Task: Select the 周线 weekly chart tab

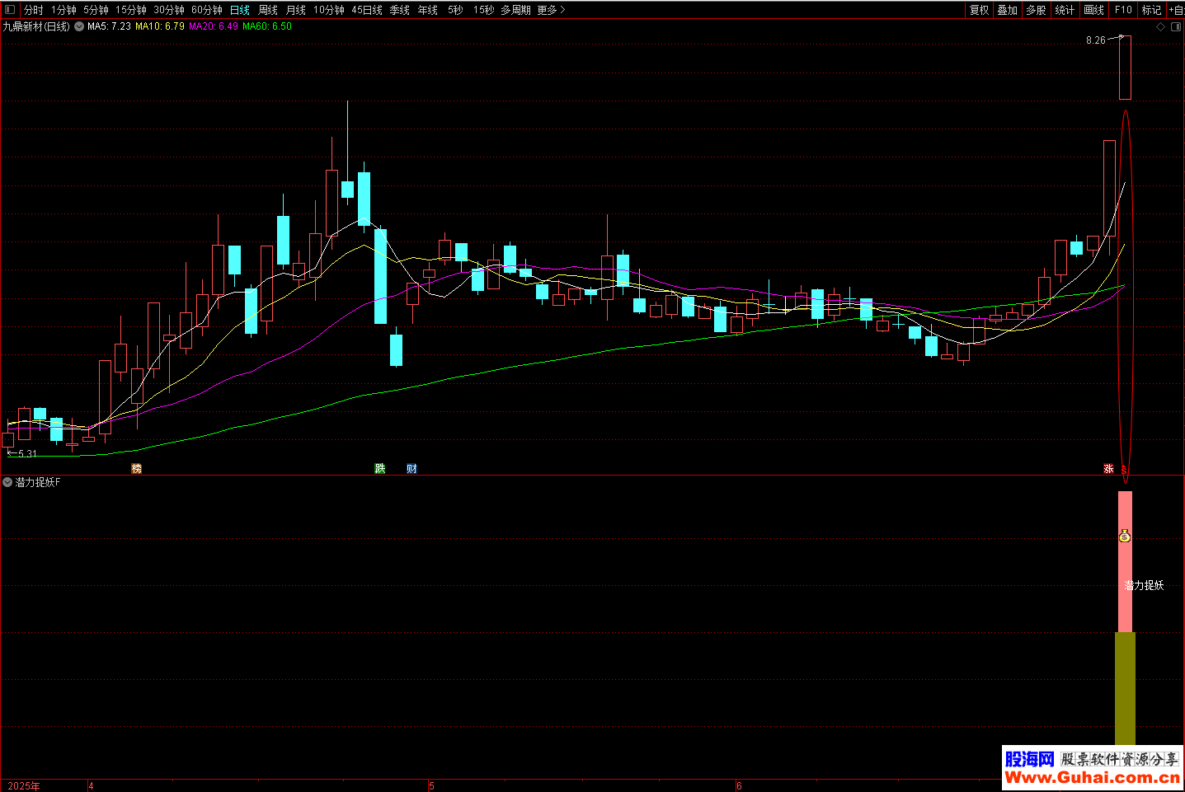Action: pos(268,10)
